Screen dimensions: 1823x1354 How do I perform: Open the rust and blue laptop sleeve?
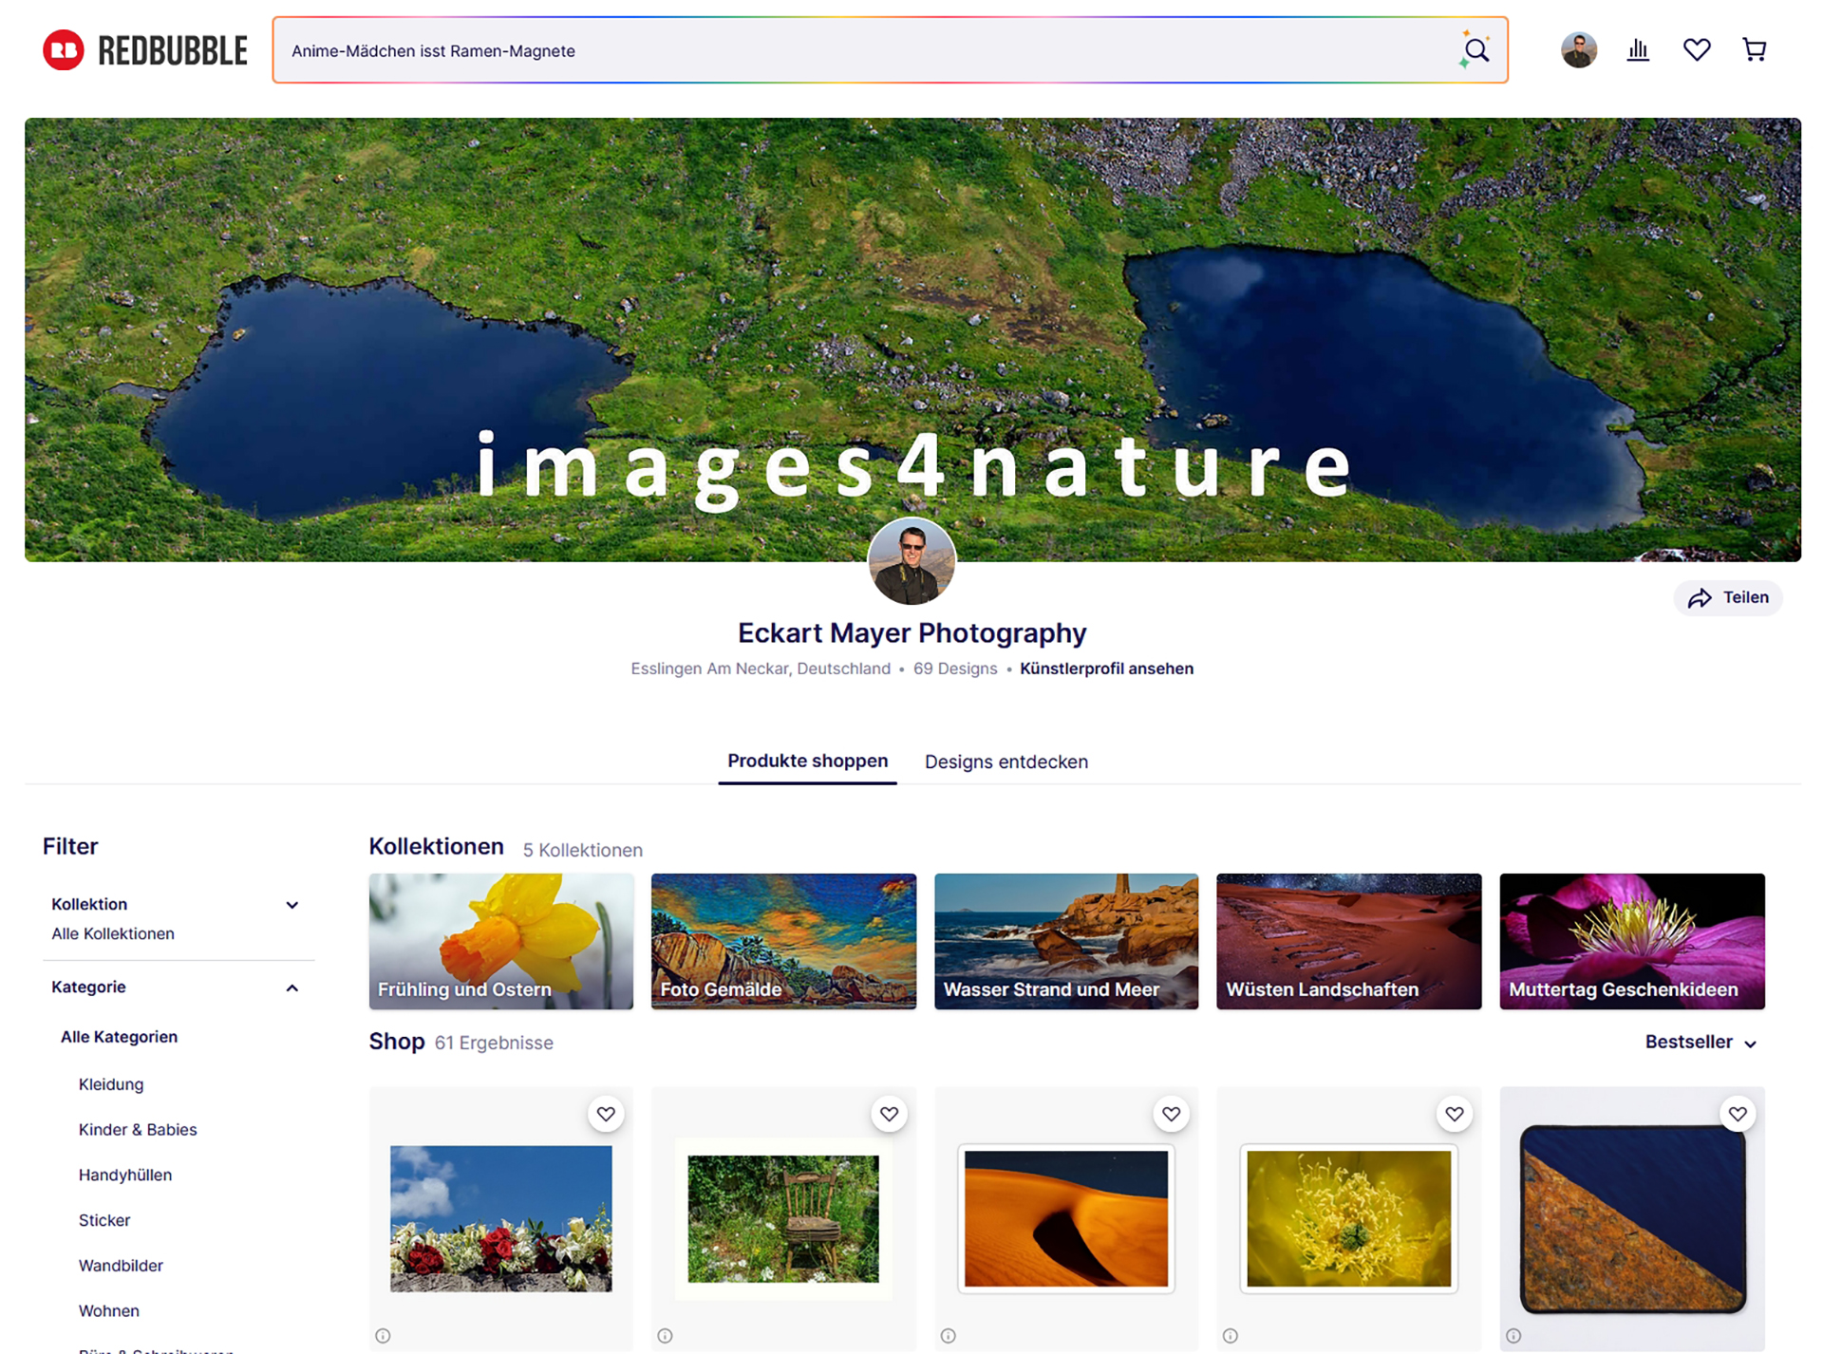click(1632, 1219)
